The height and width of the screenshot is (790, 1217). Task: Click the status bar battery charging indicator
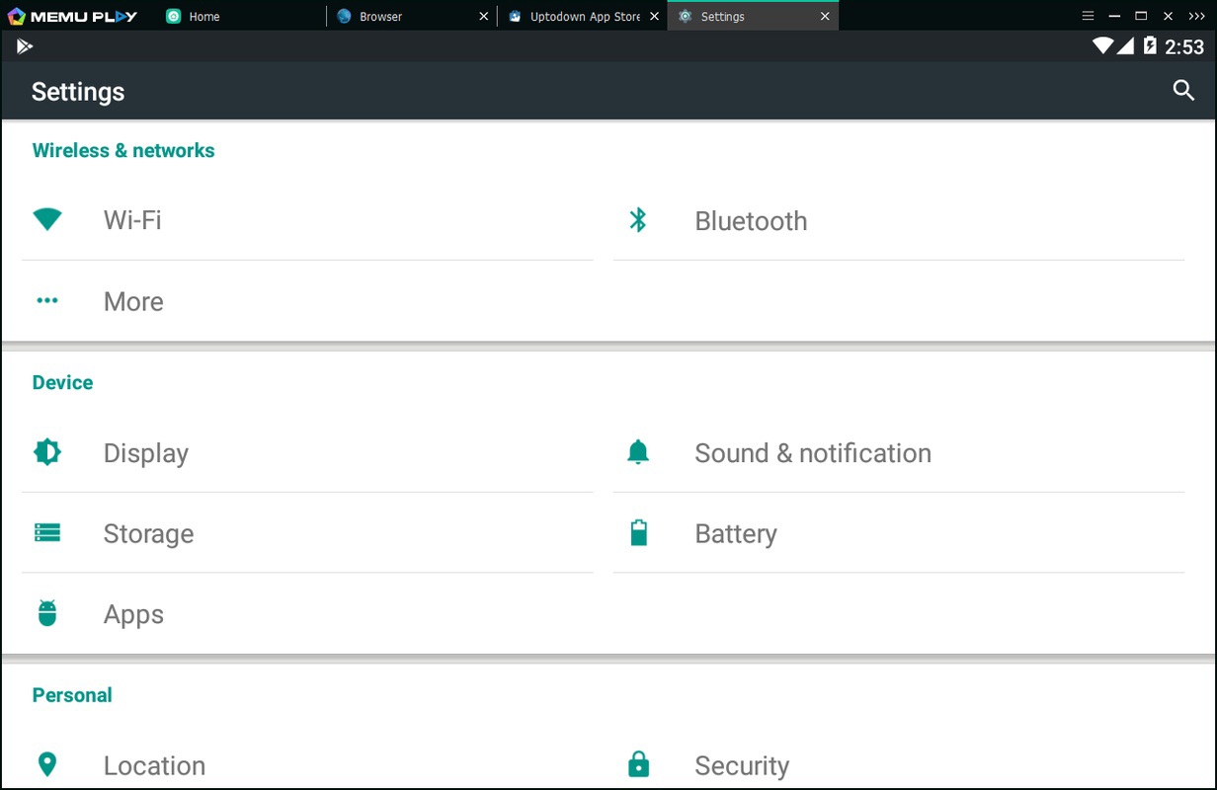[x=1150, y=45]
